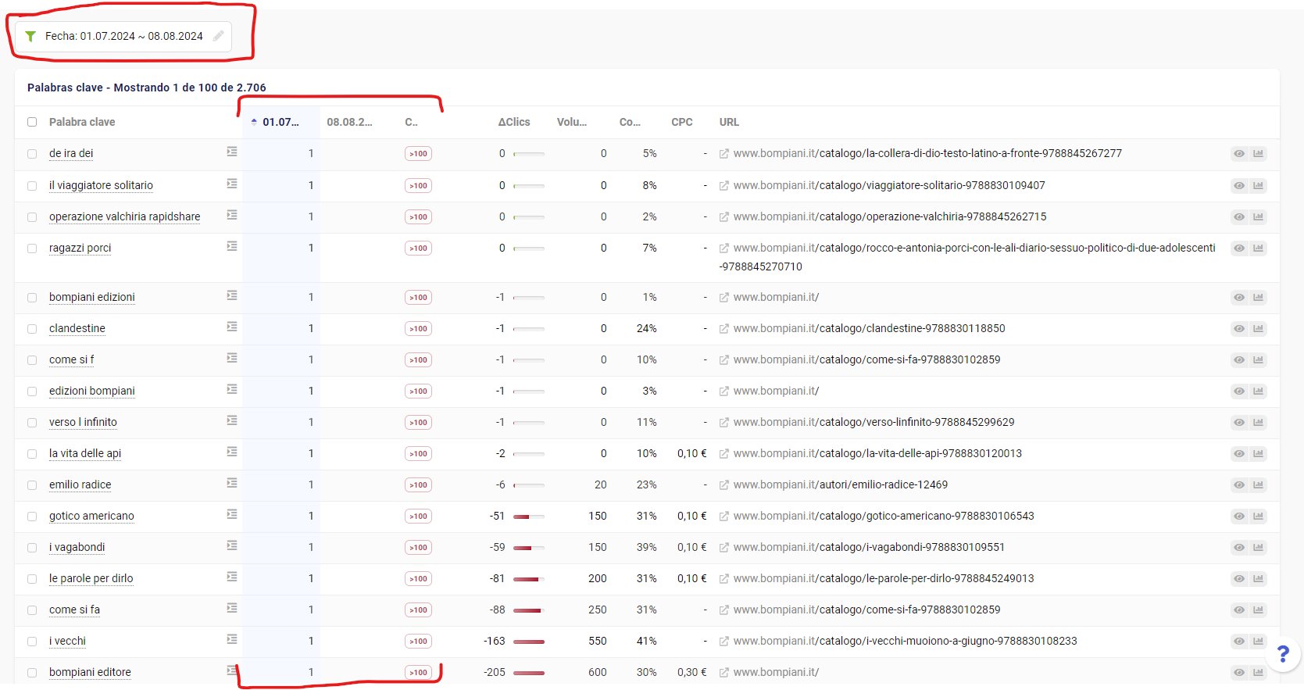
Task: Open external link icon for viaggiatore-solitario URL
Action: pyautogui.click(x=724, y=185)
